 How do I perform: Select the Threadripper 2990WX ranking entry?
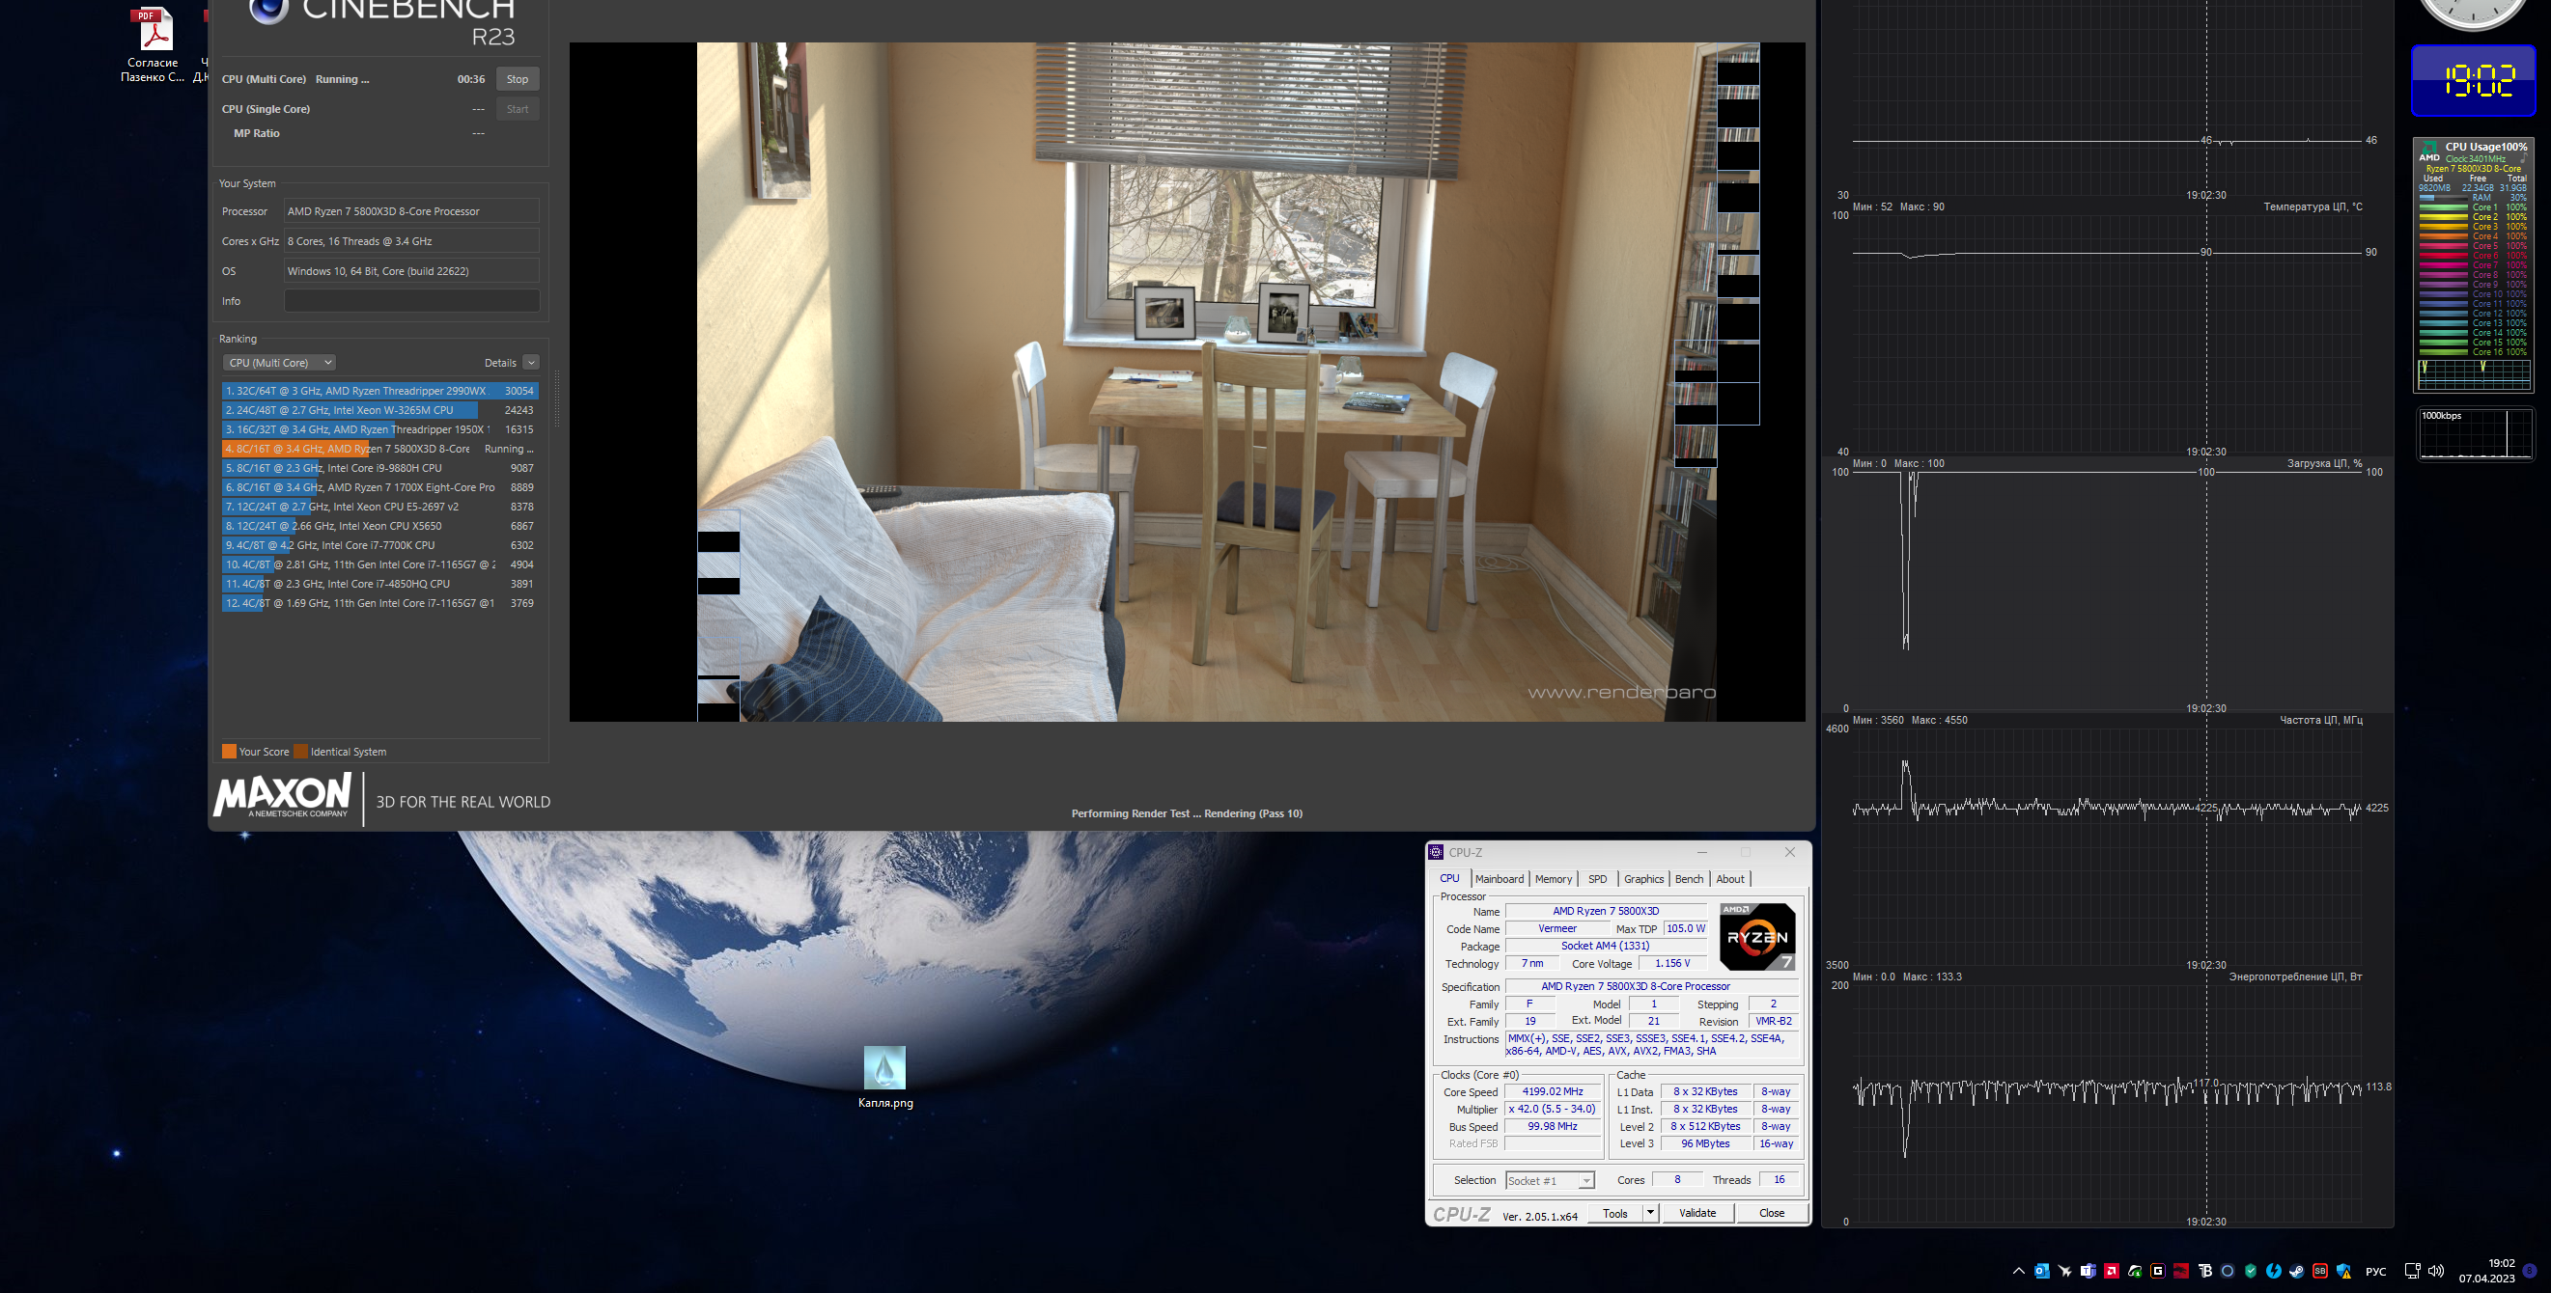(379, 391)
